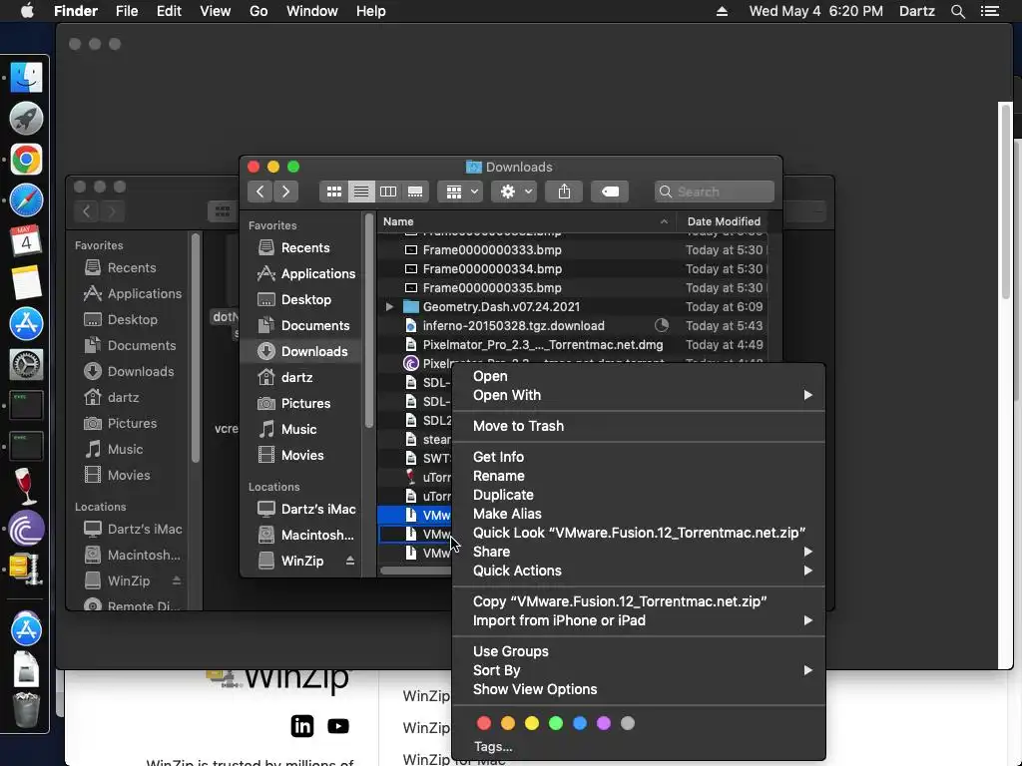Expand the Open With submenu

(x=639, y=395)
